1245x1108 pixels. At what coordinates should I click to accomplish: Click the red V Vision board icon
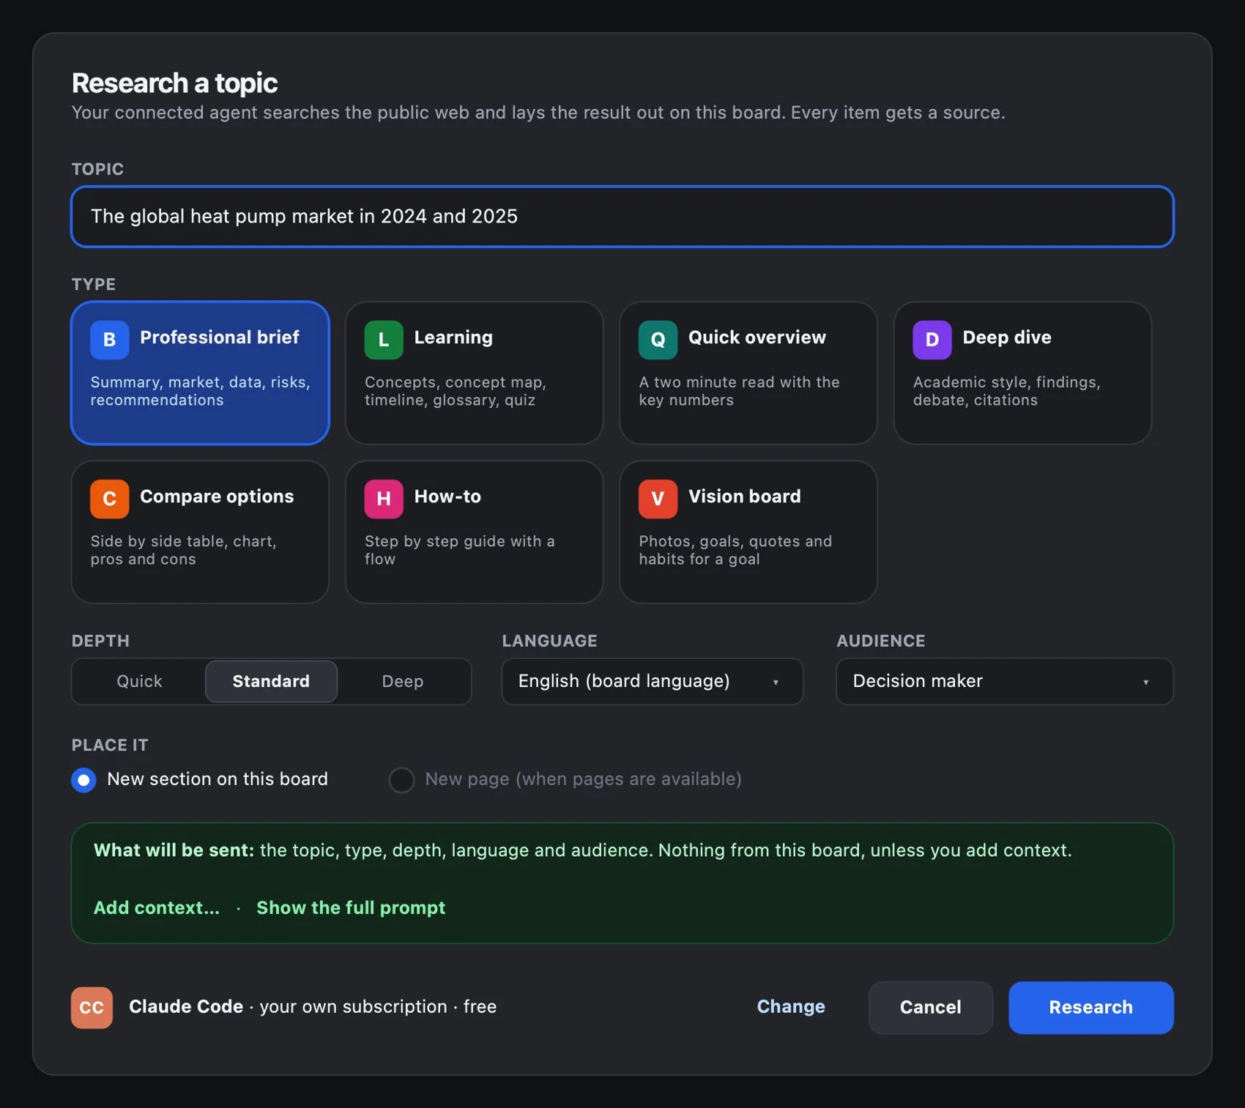pos(658,499)
